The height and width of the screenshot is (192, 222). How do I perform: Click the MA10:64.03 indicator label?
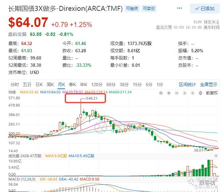pyautogui.click(x=51, y=92)
